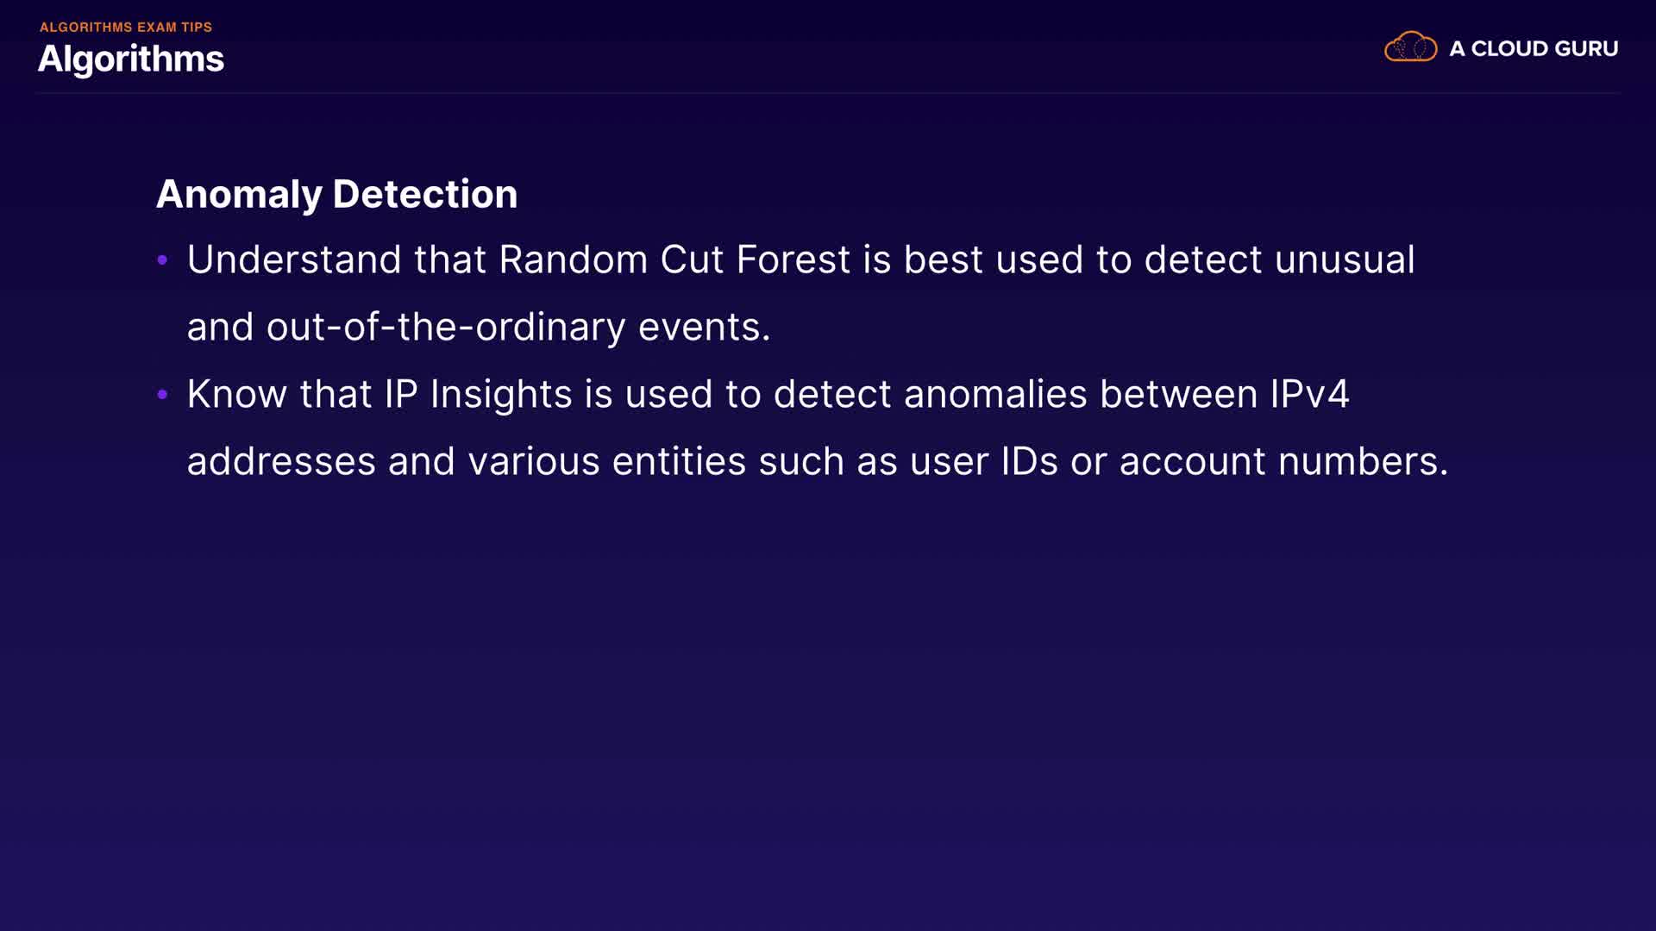Click the A CLOUD GURU brand text
Screen dimensions: 1656x931
click(x=1534, y=49)
